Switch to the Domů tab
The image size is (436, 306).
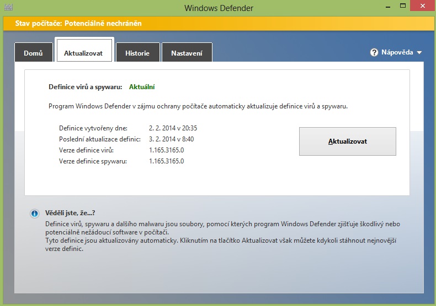[33, 52]
